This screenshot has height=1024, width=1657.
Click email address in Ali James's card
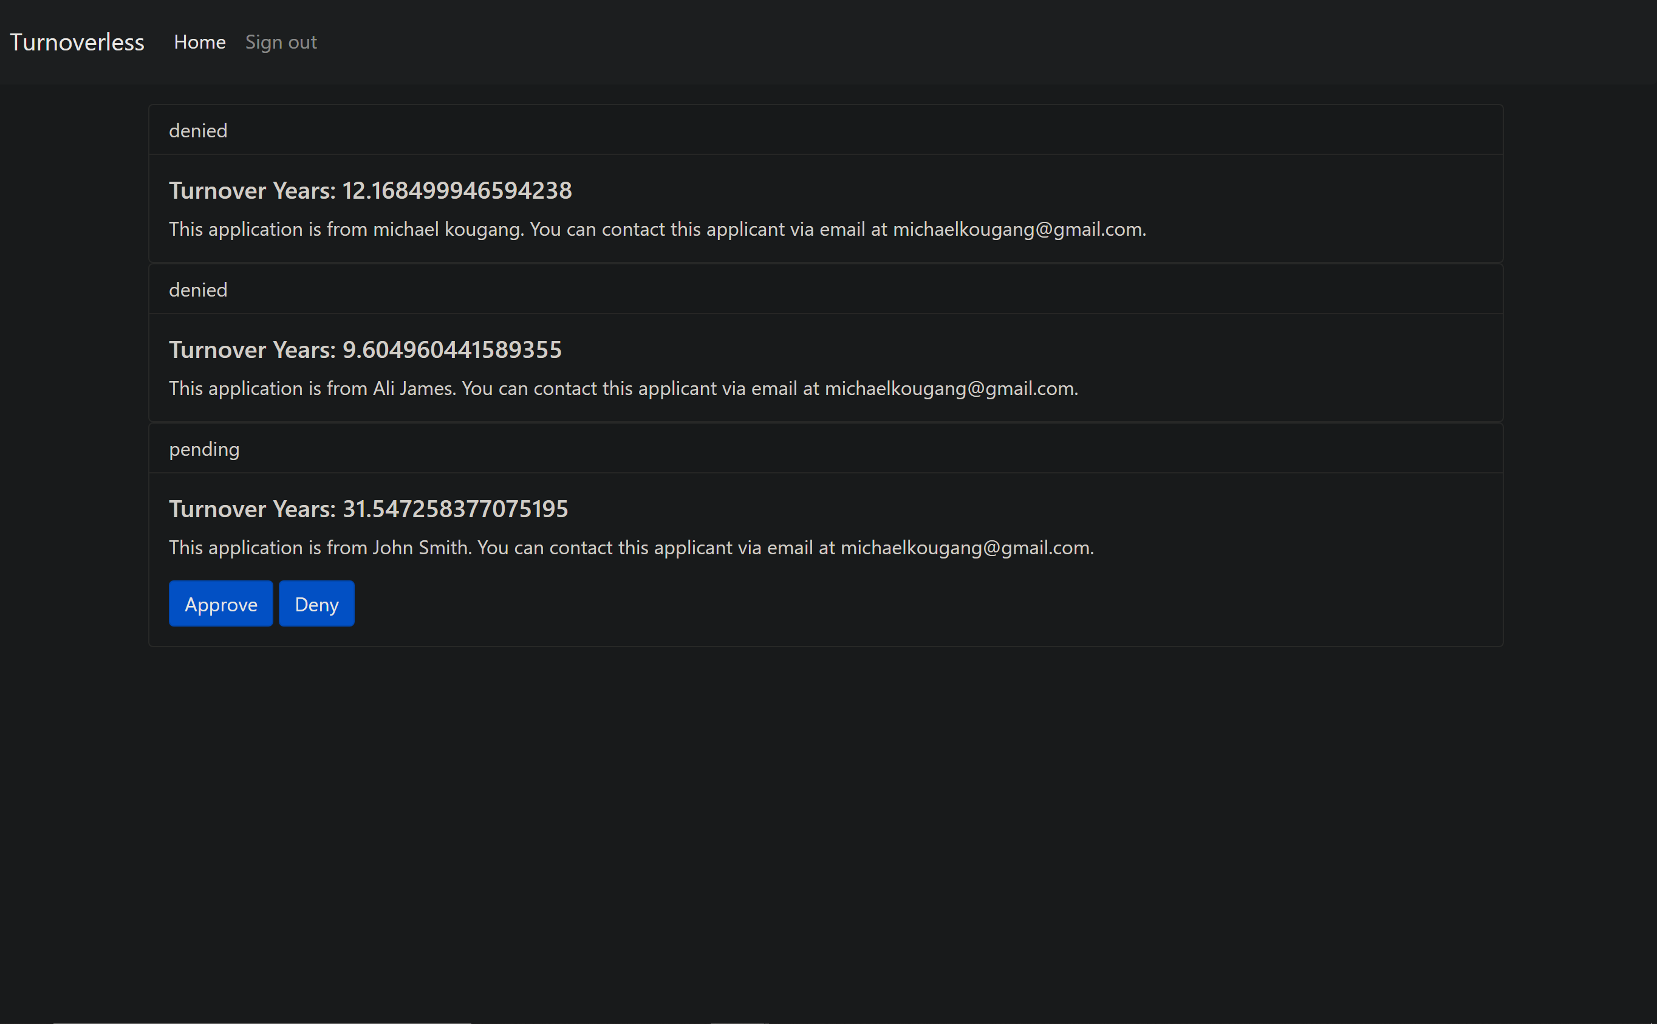point(949,388)
